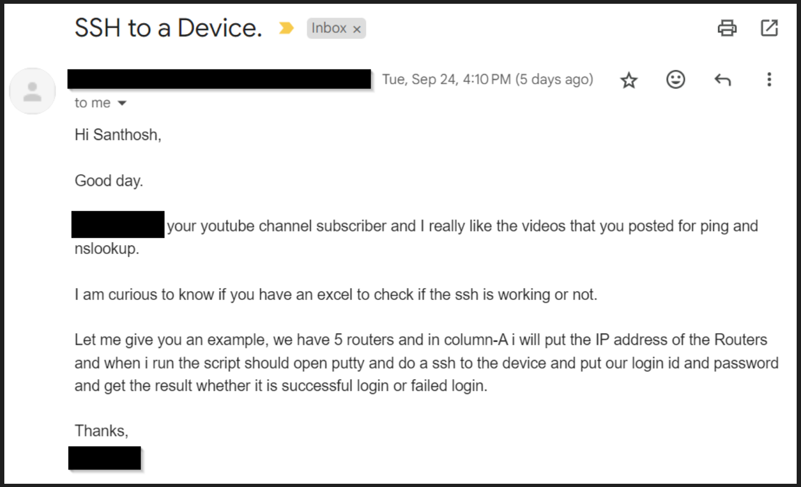Reply using the curved arrow icon
Viewport: 801px width, 487px height.
point(723,81)
